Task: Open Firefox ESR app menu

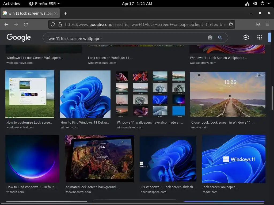Action: point(44,4)
